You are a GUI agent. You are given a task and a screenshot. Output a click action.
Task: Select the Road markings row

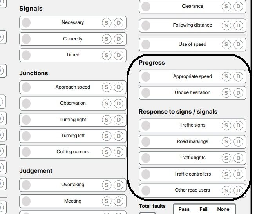[x=192, y=142]
